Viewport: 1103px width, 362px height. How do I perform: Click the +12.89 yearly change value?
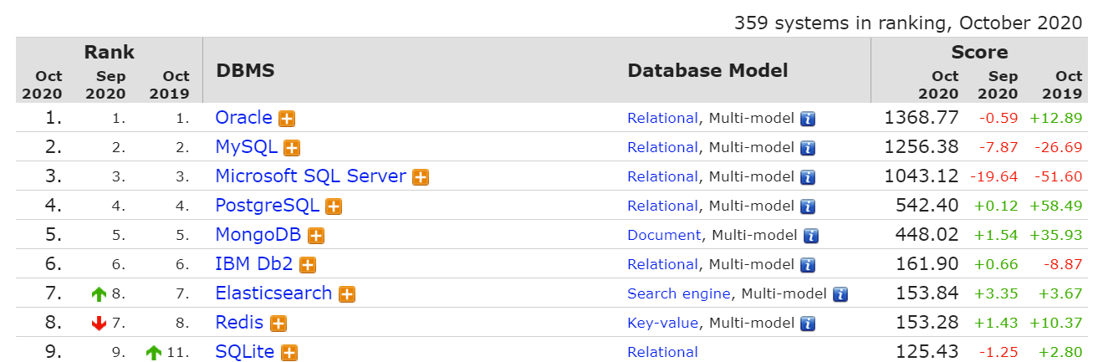point(1056,119)
